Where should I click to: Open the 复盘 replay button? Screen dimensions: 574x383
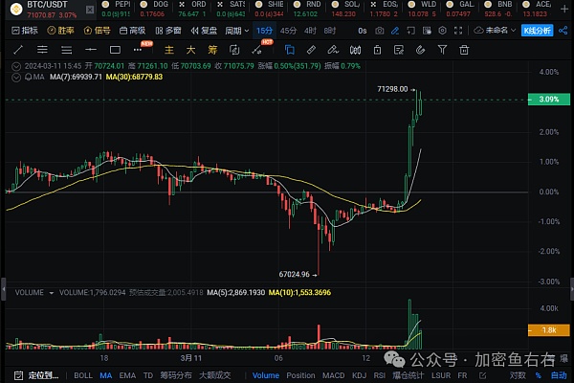(204, 31)
